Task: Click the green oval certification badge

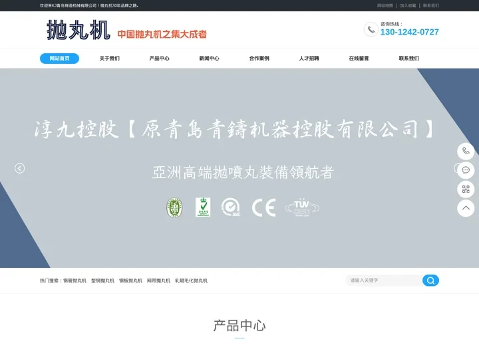Action: click(174, 207)
